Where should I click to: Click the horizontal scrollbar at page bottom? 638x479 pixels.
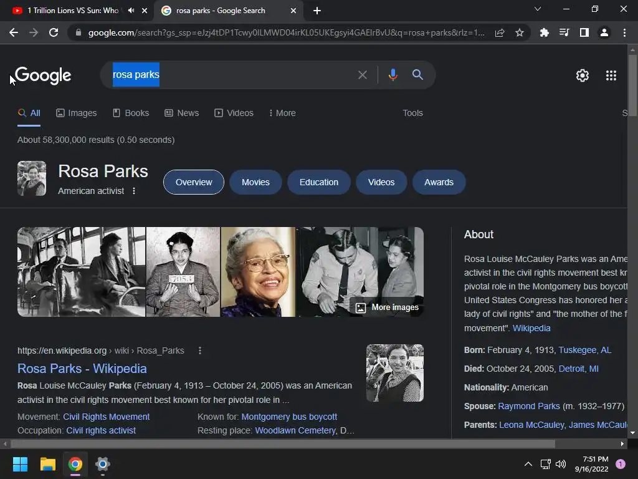pos(283,443)
